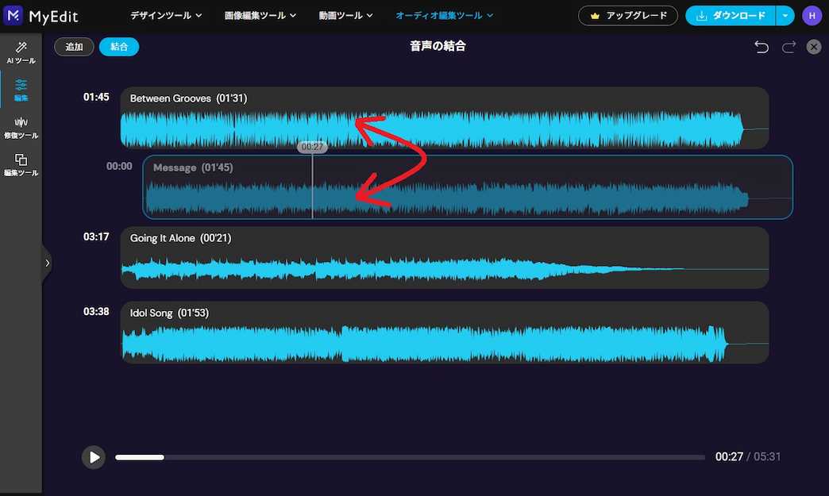Image resolution: width=829 pixels, height=496 pixels.
Task: Expand the collapsed left side panel arrow
Action: pyautogui.click(x=47, y=263)
